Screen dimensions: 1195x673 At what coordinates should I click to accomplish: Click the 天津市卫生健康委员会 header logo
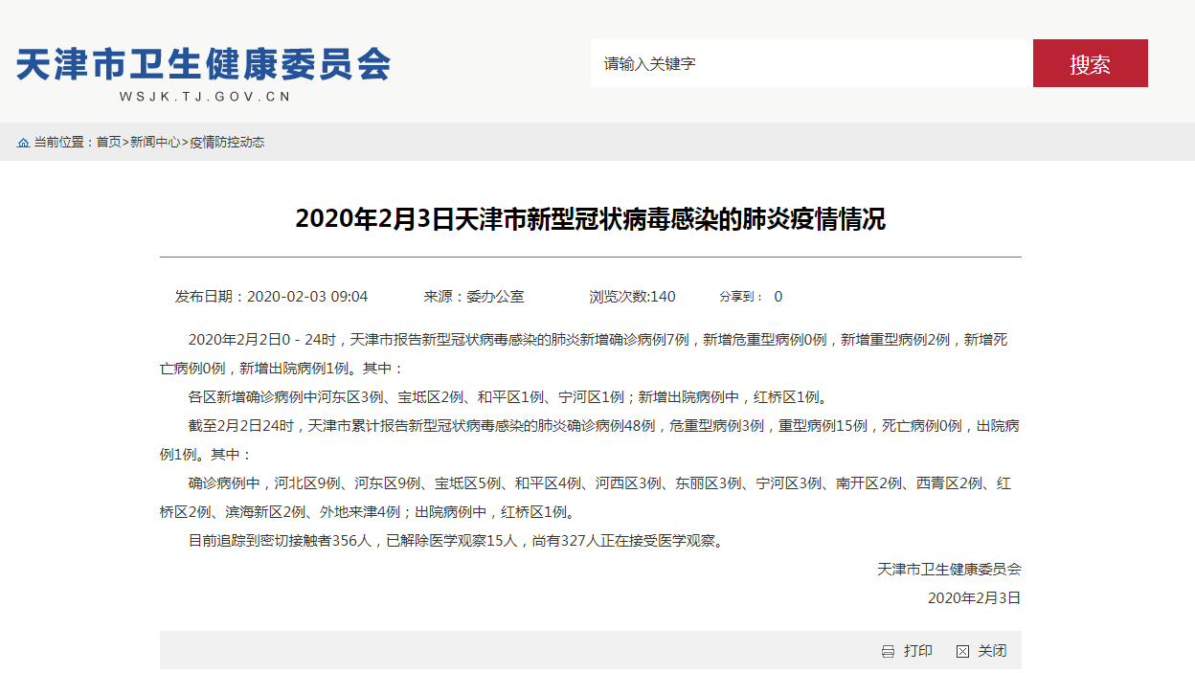pyautogui.click(x=204, y=64)
